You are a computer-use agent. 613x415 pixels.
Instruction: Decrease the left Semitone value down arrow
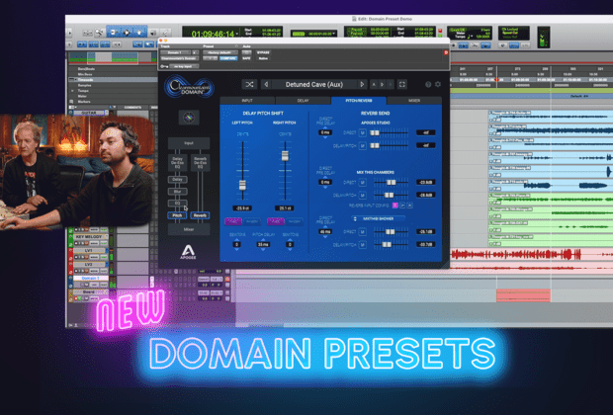(236, 249)
